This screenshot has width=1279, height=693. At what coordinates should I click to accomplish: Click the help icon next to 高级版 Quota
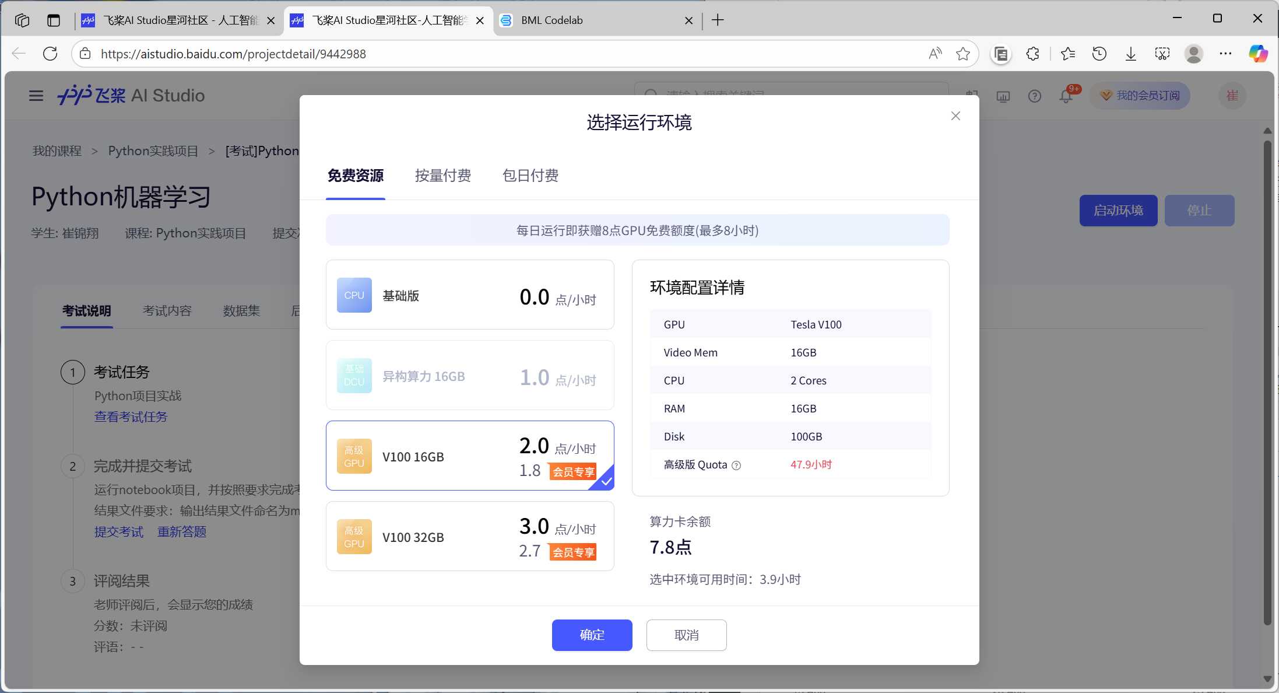coord(736,466)
